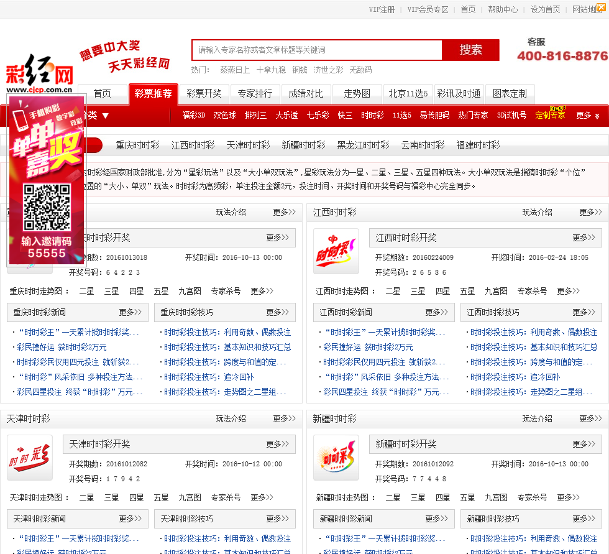Choose the 重庆时时彩 sub-navigation link
Screen dimensions: 609x554
[x=137, y=145]
